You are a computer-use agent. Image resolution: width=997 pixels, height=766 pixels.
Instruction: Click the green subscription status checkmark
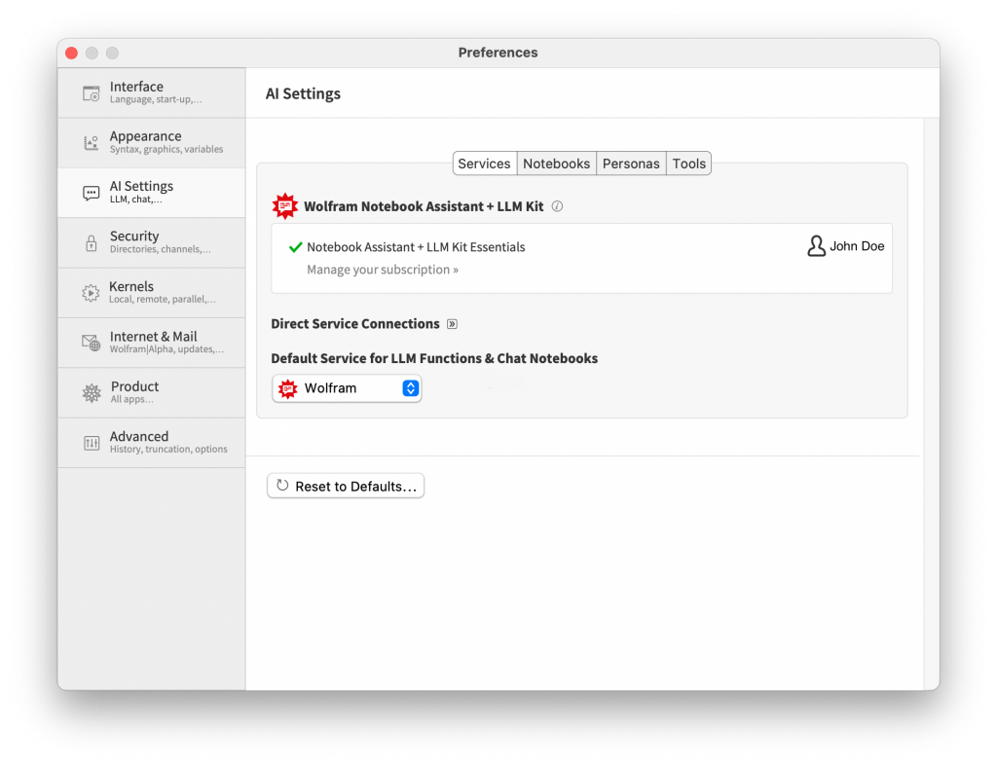pyautogui.click(x=295, y=247)
